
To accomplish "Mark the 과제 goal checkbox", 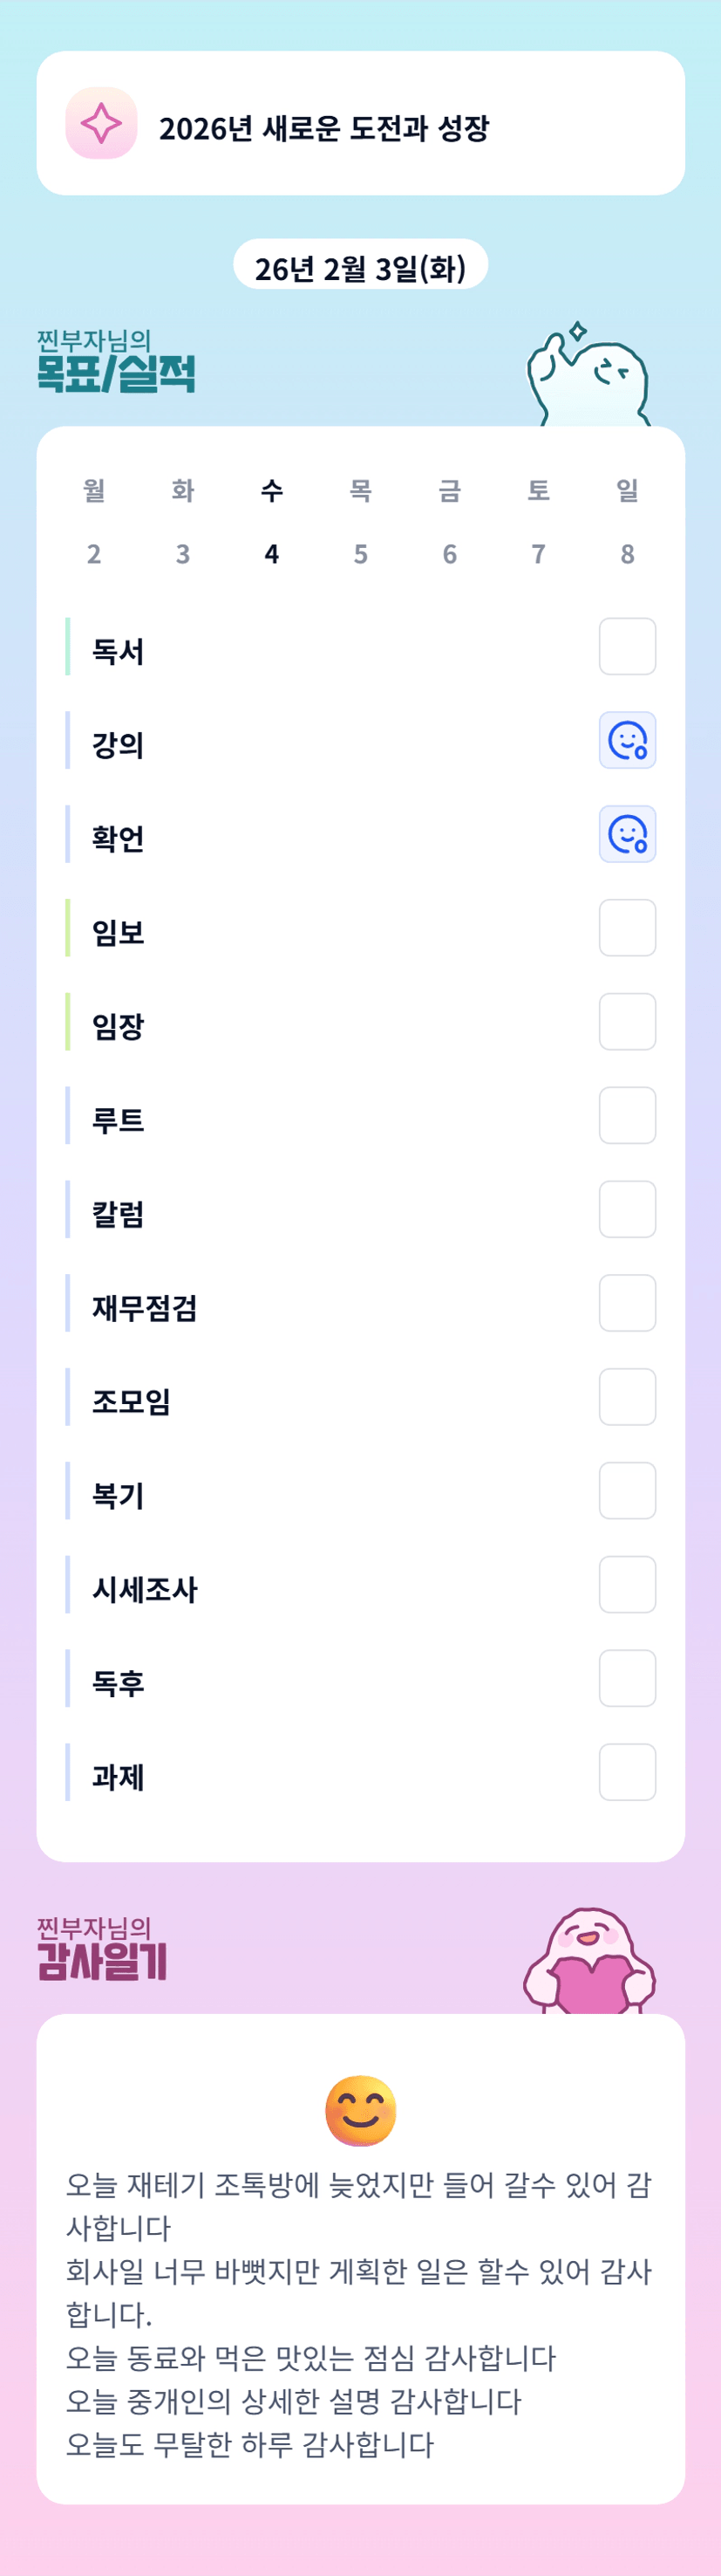I will (627, 1772).
